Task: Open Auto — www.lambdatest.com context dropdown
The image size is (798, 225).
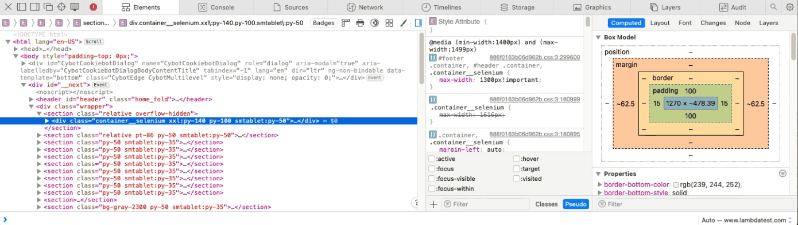Action: 746,220
